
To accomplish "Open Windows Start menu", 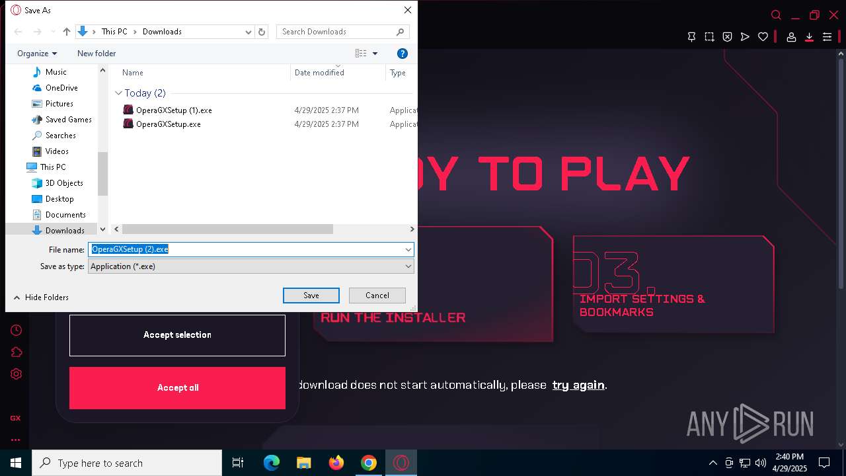I will tap(16, 463).
